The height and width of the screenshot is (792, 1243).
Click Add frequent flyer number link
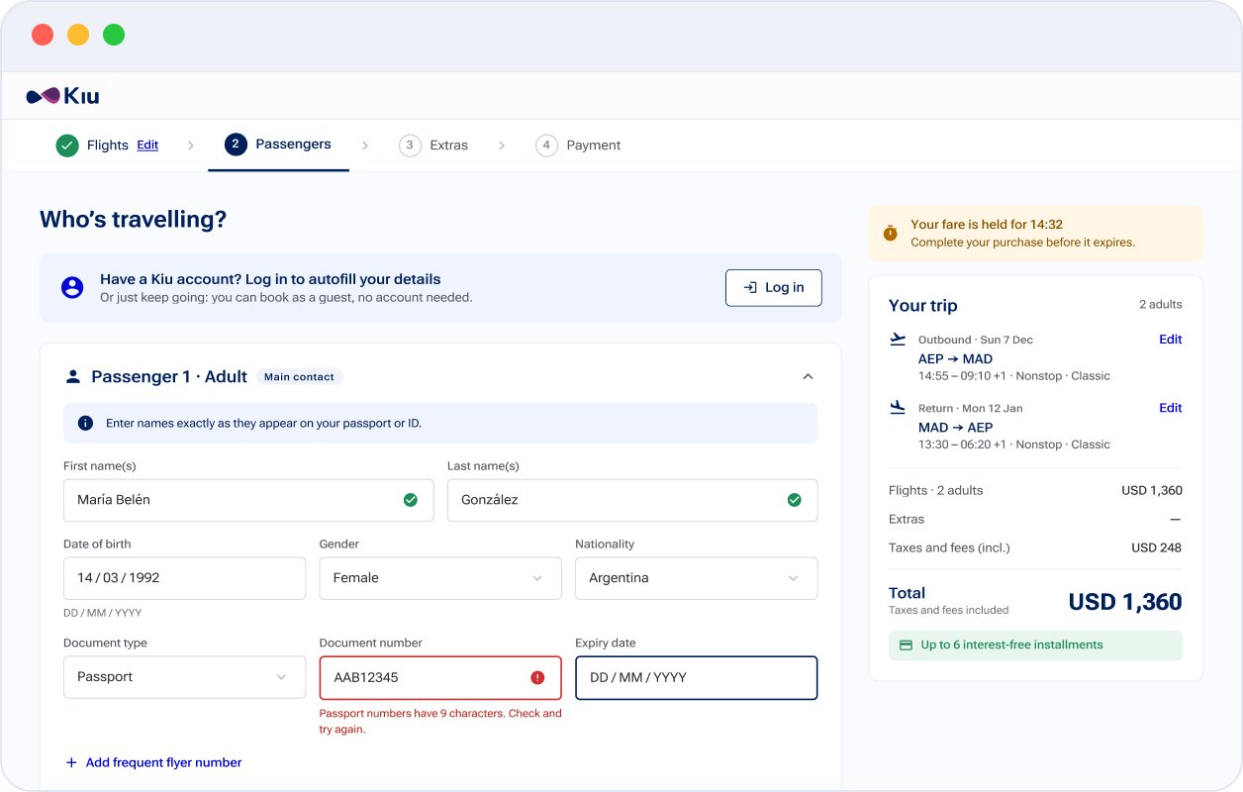[x=153, y=762]
